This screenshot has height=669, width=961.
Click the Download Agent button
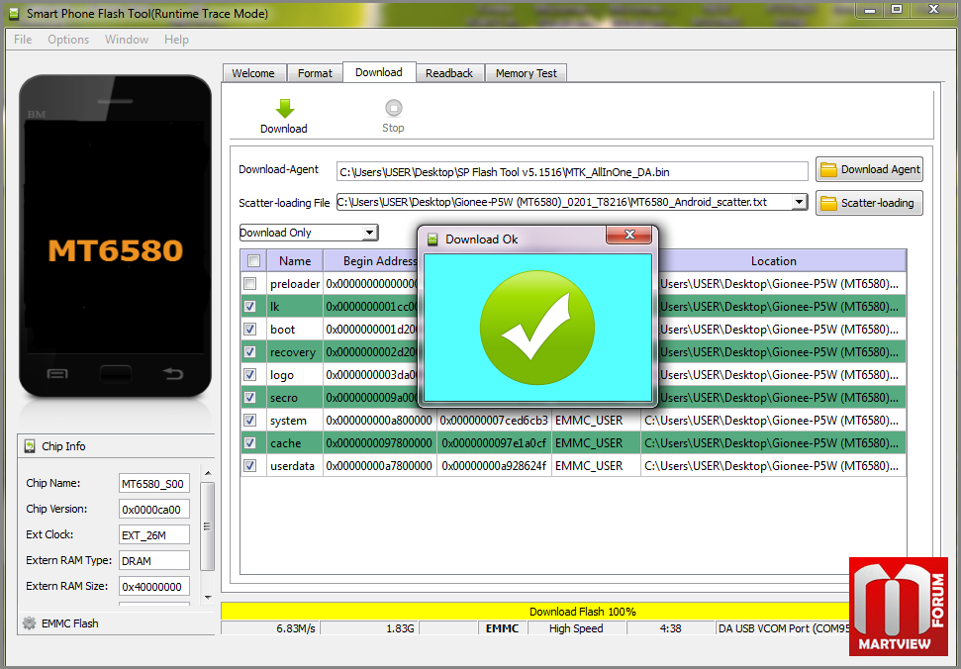tap(869, 169)
